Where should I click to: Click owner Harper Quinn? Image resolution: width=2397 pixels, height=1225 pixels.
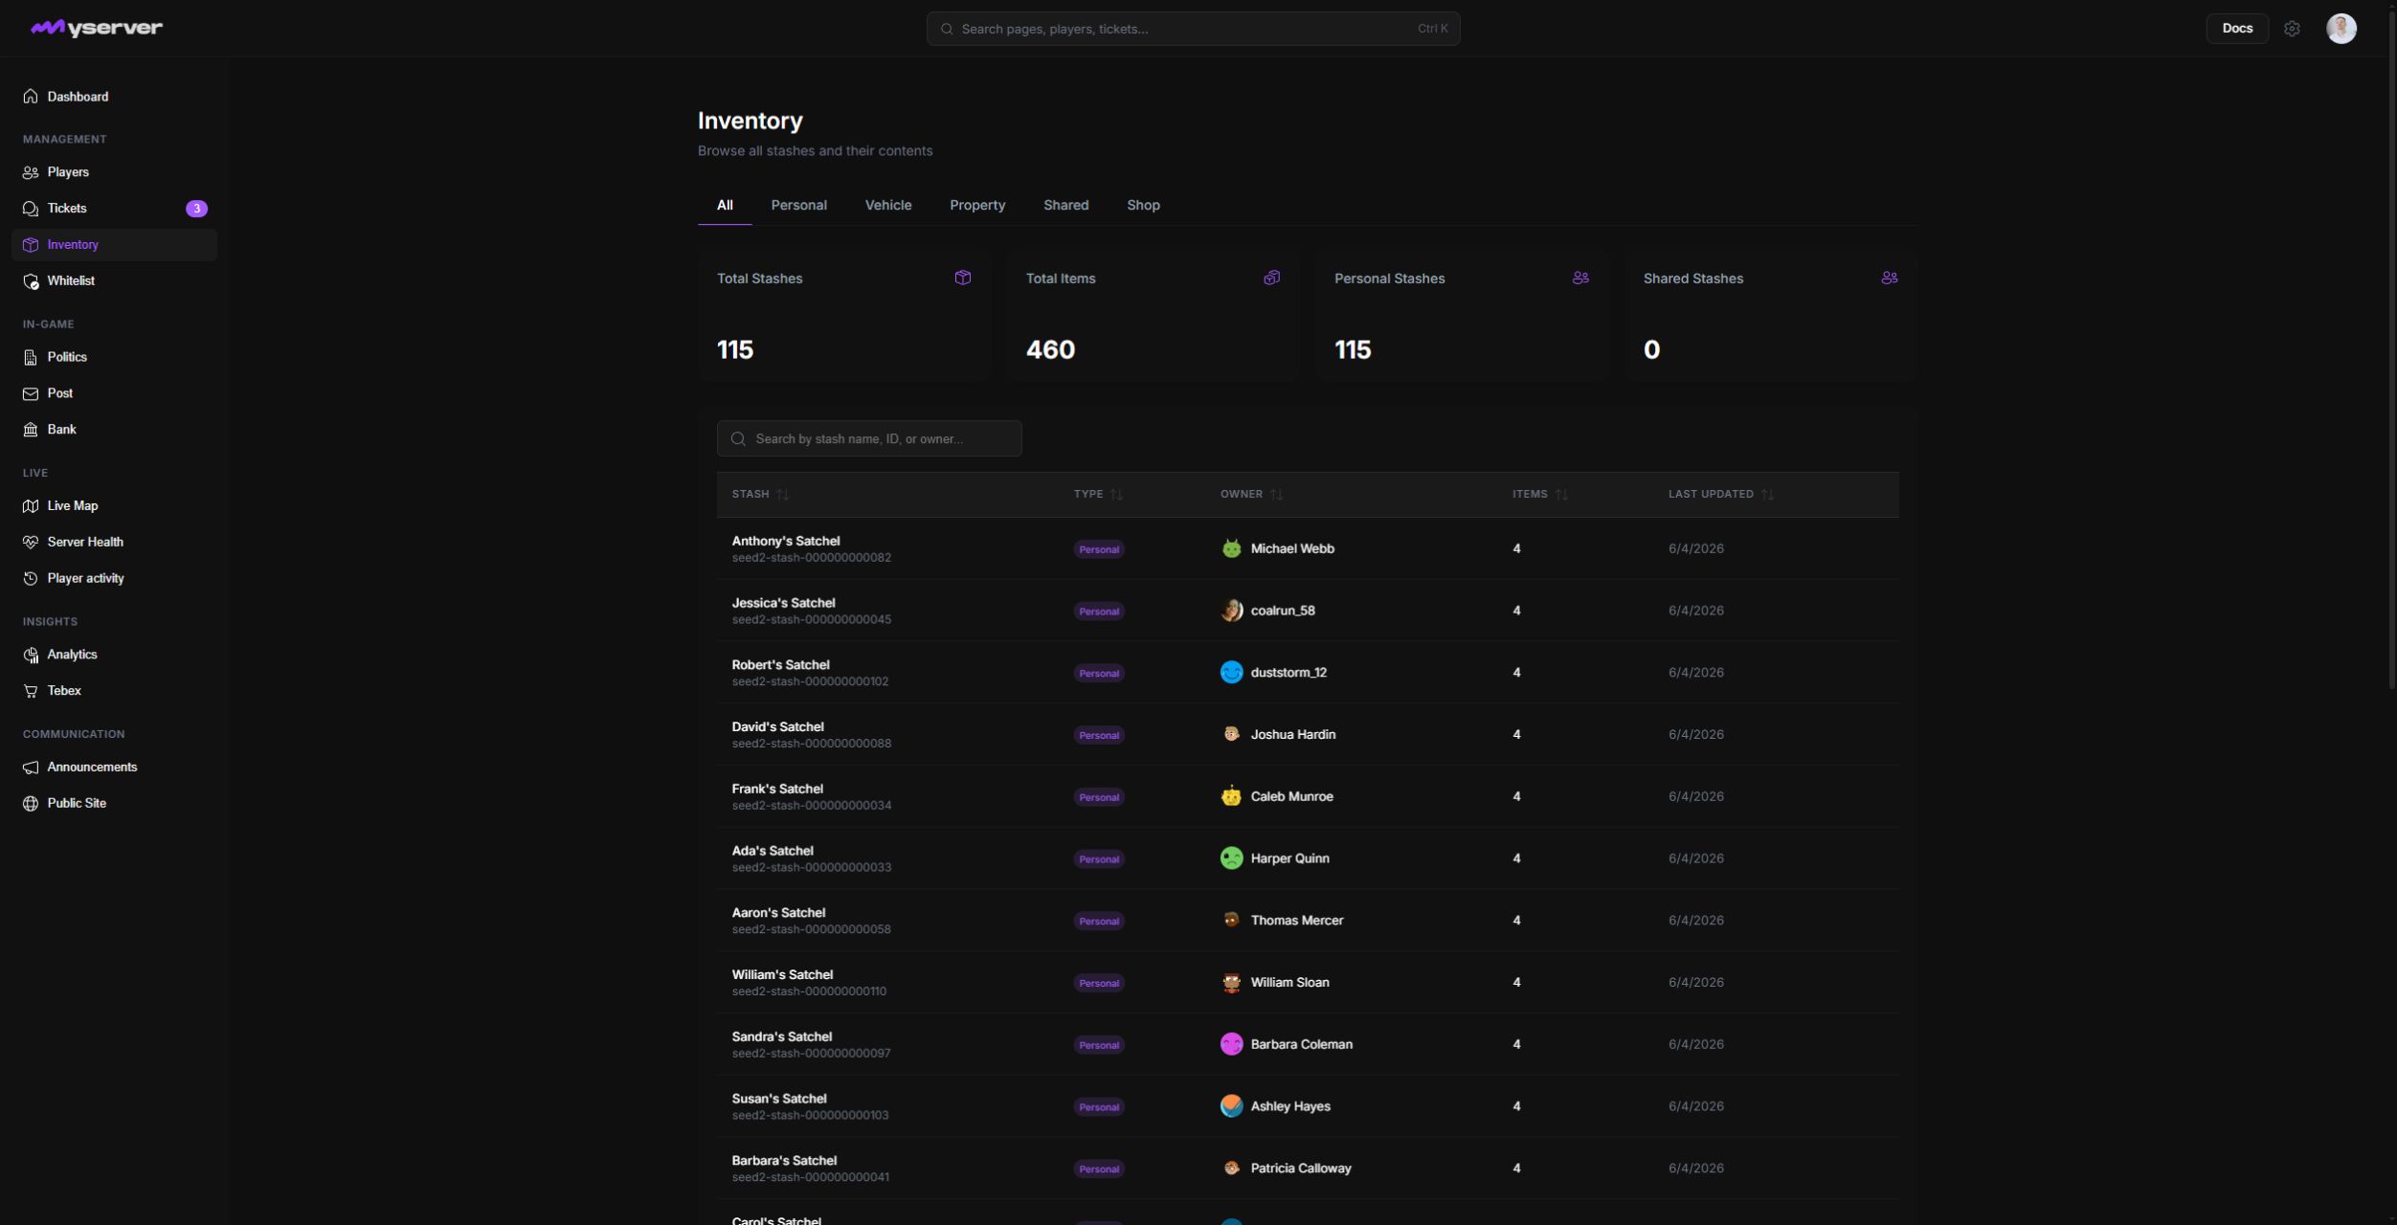coord(1289,858)
